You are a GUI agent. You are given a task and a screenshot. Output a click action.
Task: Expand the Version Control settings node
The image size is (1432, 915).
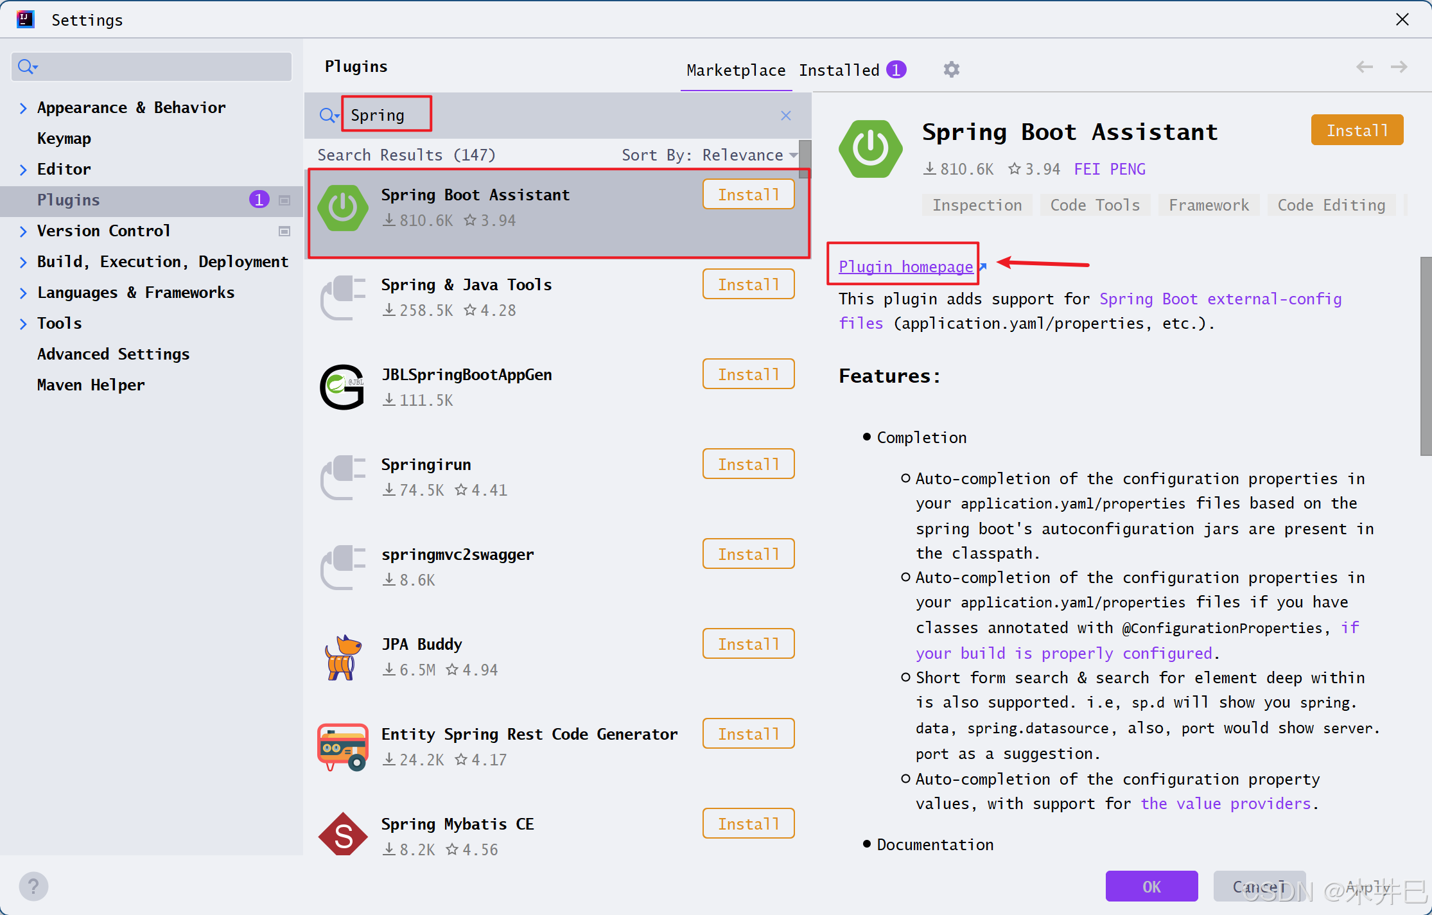(x=23, y=231)
